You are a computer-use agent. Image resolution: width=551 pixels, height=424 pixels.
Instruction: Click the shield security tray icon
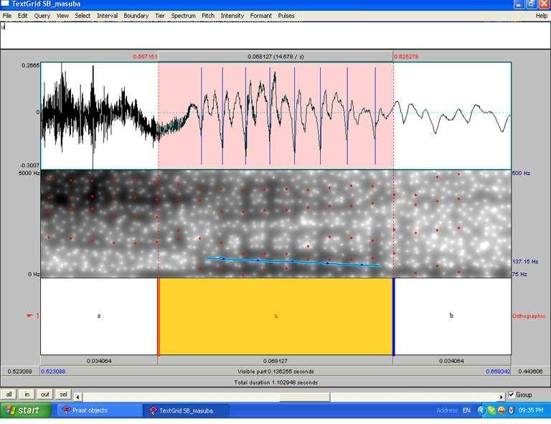[x=512, y=410]
